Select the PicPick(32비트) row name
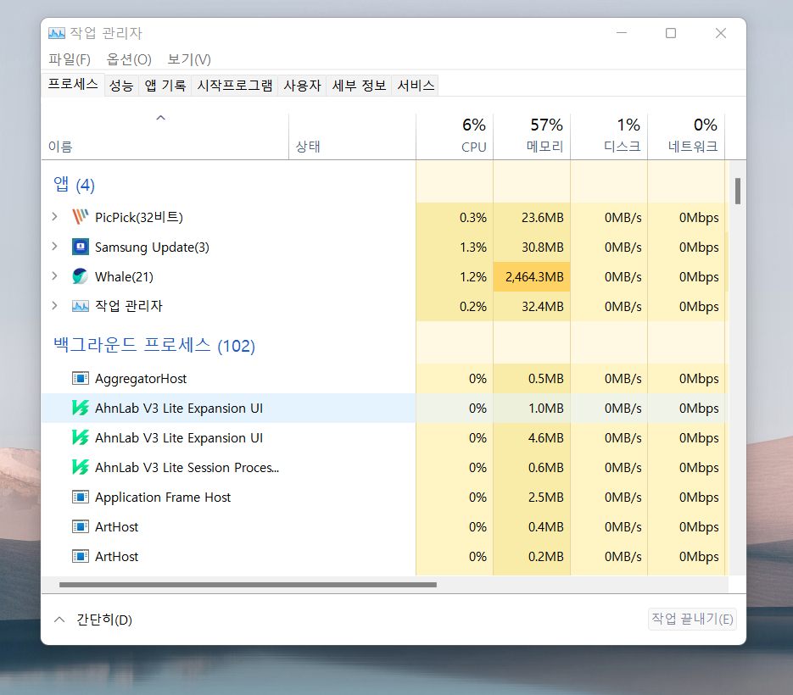793x695 pixels. [139, 217]
